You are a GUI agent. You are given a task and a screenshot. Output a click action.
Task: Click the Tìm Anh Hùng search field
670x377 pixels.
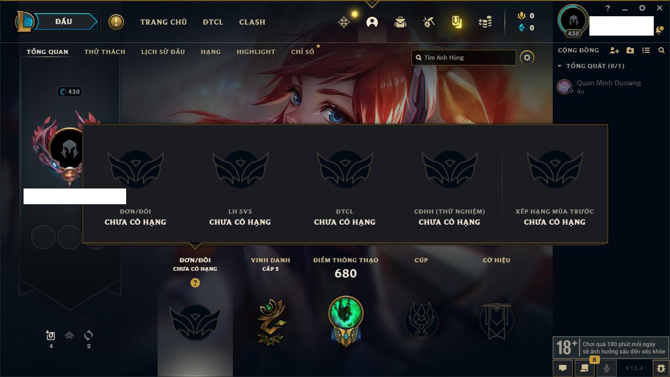(464, 58)
